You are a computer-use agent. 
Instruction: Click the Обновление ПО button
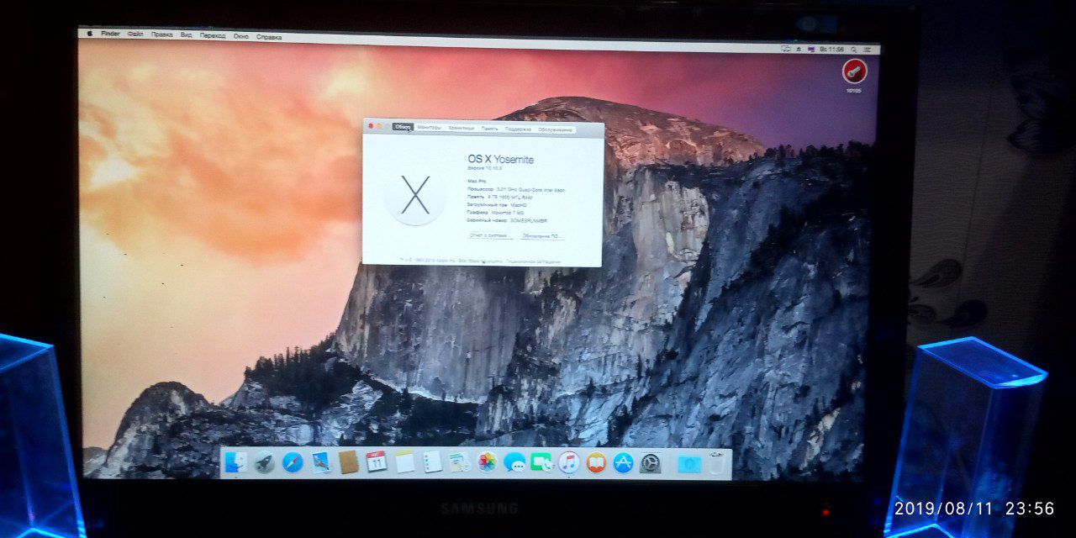tap(541, 236)
